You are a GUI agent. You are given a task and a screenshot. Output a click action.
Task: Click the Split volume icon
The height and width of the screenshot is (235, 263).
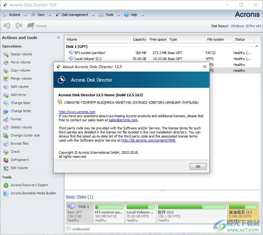pos(6,87)
